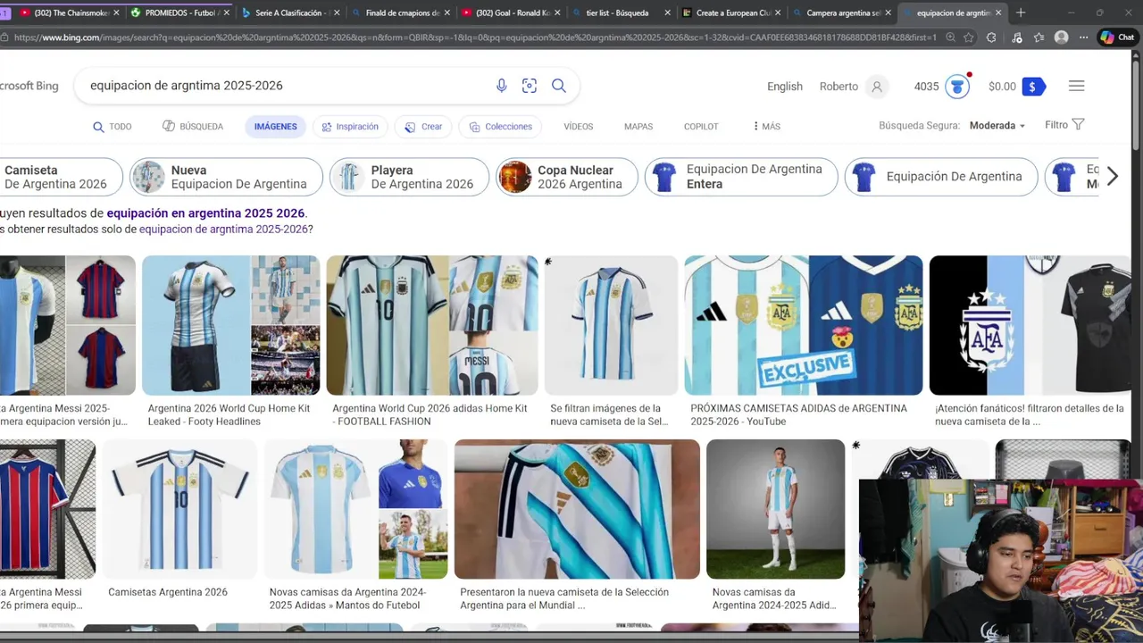Screen dimensions: 1143x643
Task: Switch language to English
Action: [x=785, y=87]
